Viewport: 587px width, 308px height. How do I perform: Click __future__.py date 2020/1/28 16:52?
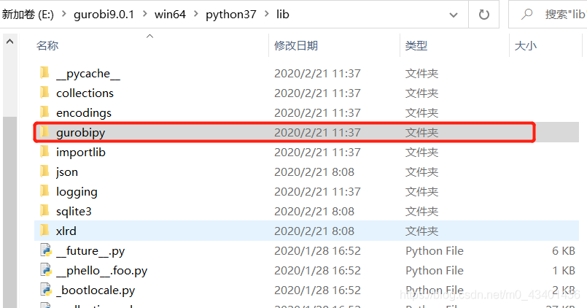click(317, 250)
